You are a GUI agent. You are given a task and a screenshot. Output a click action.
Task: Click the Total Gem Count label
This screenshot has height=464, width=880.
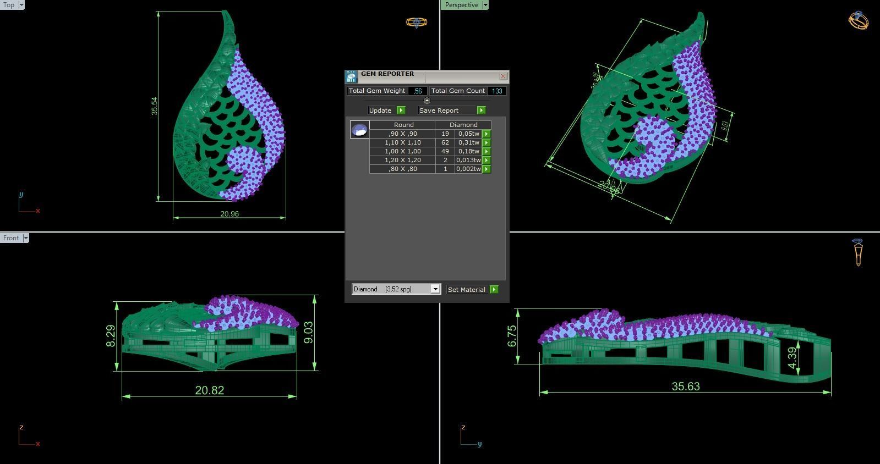click(458, 91)
